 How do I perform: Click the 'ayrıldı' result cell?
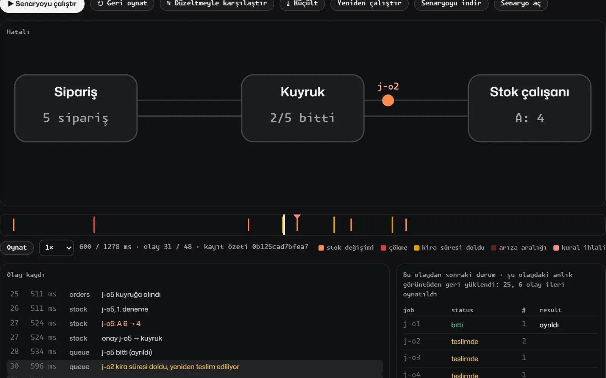click(x=549, y=325)
